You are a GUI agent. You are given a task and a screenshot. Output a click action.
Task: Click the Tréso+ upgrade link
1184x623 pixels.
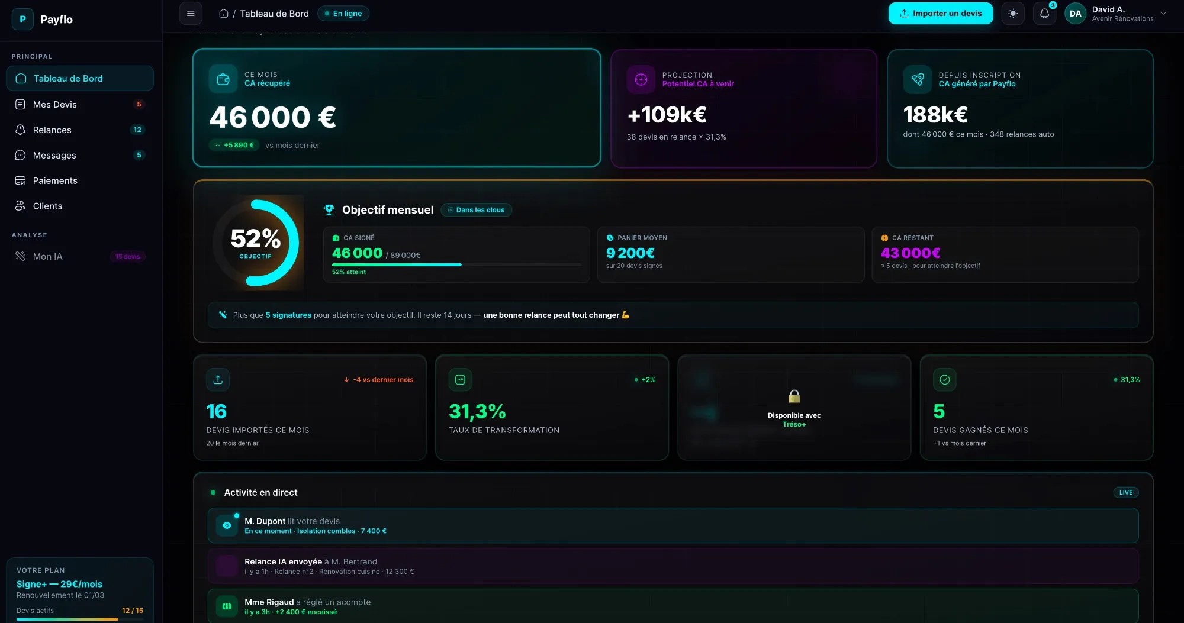[x=794, y=424]
